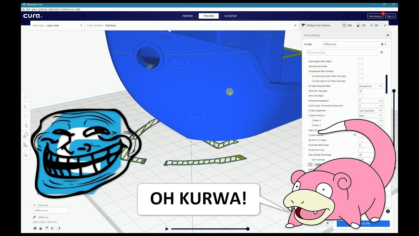
Task: Toggle Compensate Inner Wall Overlaps checkbox
Action: (360, 81)
